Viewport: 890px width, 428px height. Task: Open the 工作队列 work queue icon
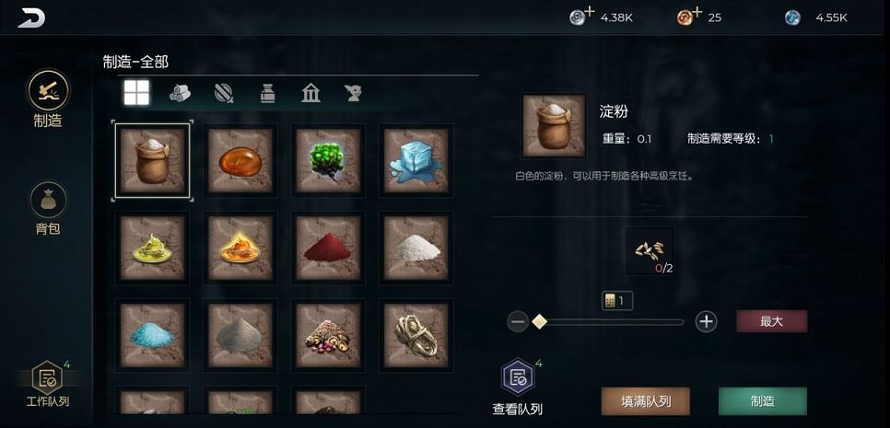[48, 378]
